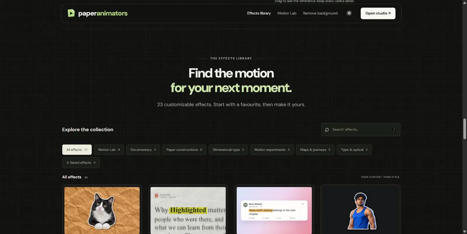467x234 pixels.
Task: Filter effects by Documentary
Action: (x=143, y=150)
